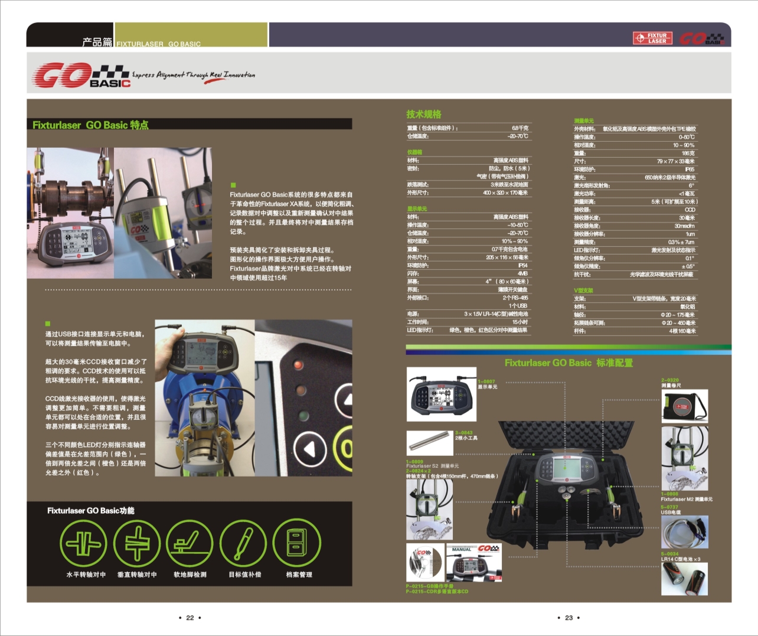Image resolution: width=758 pixels, height=636 pixels.
Task: Click the Fixturlaser GO Basic功能 heading
Action: pos(91,510)
